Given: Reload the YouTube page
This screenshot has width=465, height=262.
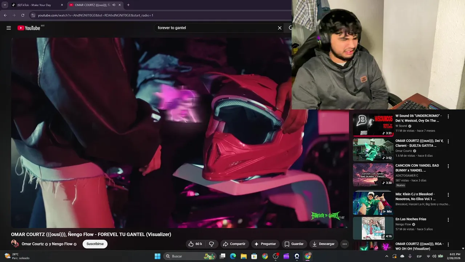Looking at the screenshot, I should click(23, 15).
